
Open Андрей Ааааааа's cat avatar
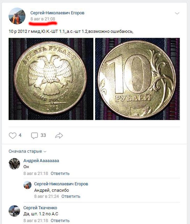coord(14,164)
